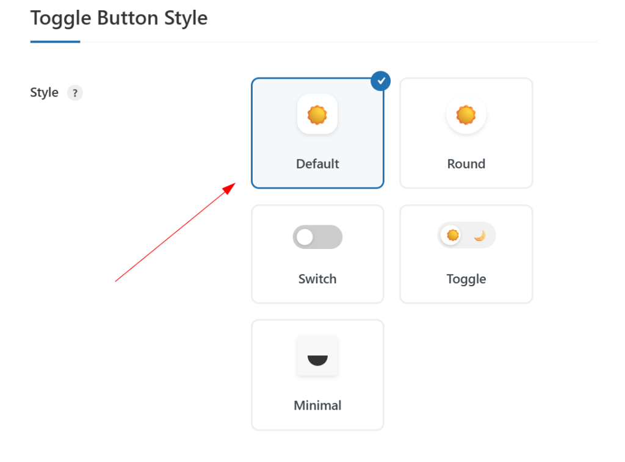This screenshot has width=625, height=462.
Task: Click the Toggle style preview switch
Action: click(466, 235)
